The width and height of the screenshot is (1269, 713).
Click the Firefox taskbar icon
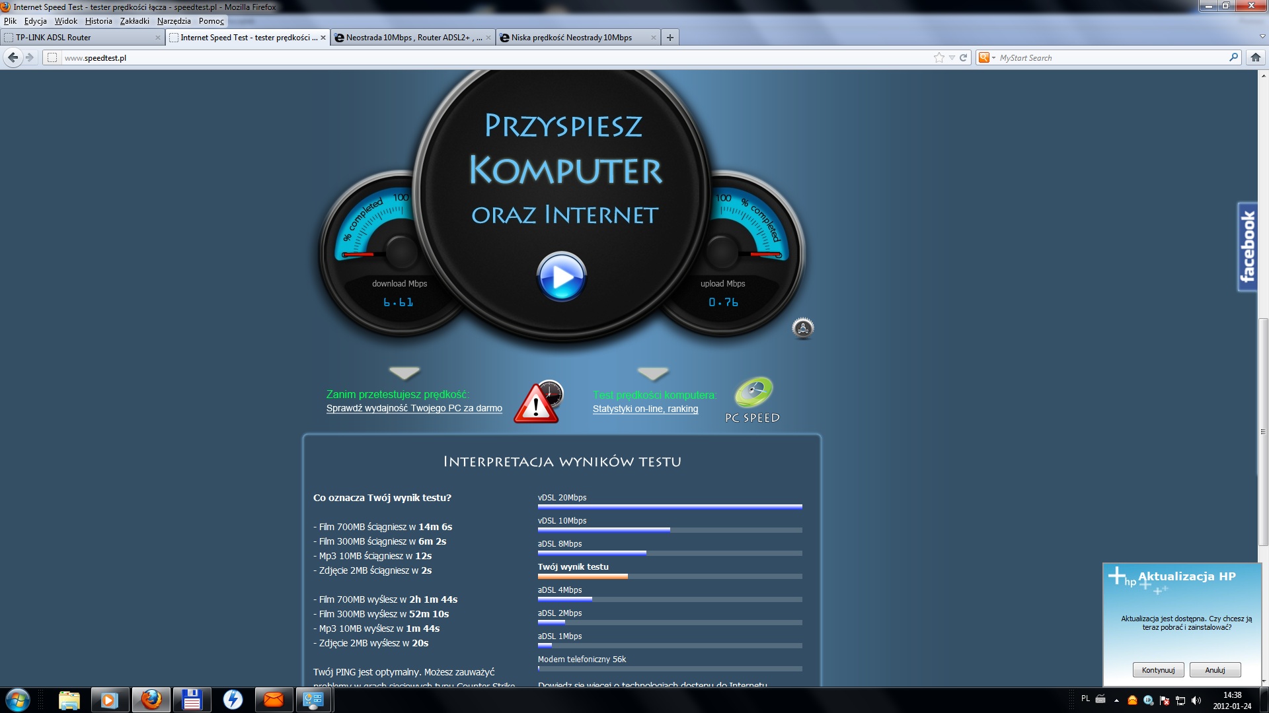pyautogui.click(x=151, y=700)
